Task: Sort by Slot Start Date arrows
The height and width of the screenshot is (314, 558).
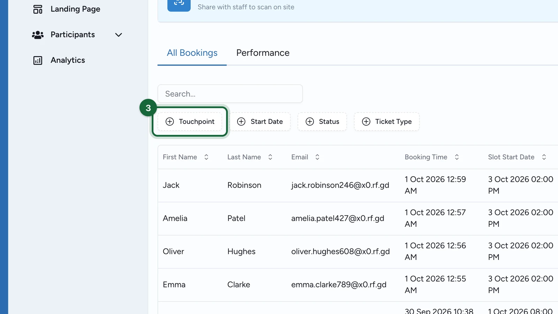Action: 544,157
